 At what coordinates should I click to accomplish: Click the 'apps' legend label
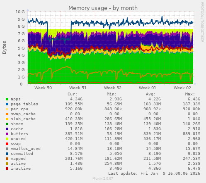(16, 99)
